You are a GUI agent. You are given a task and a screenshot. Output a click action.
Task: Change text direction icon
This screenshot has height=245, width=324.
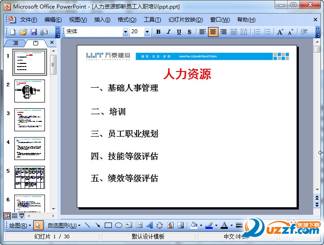(x=244, y=32)
